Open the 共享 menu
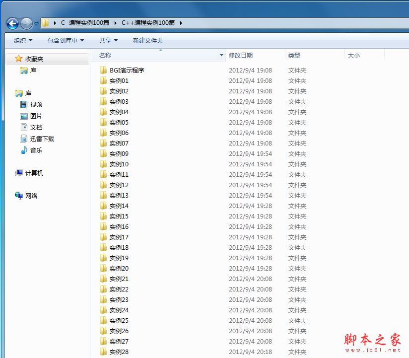Screen dimensions: 409x358 point(108,40)
